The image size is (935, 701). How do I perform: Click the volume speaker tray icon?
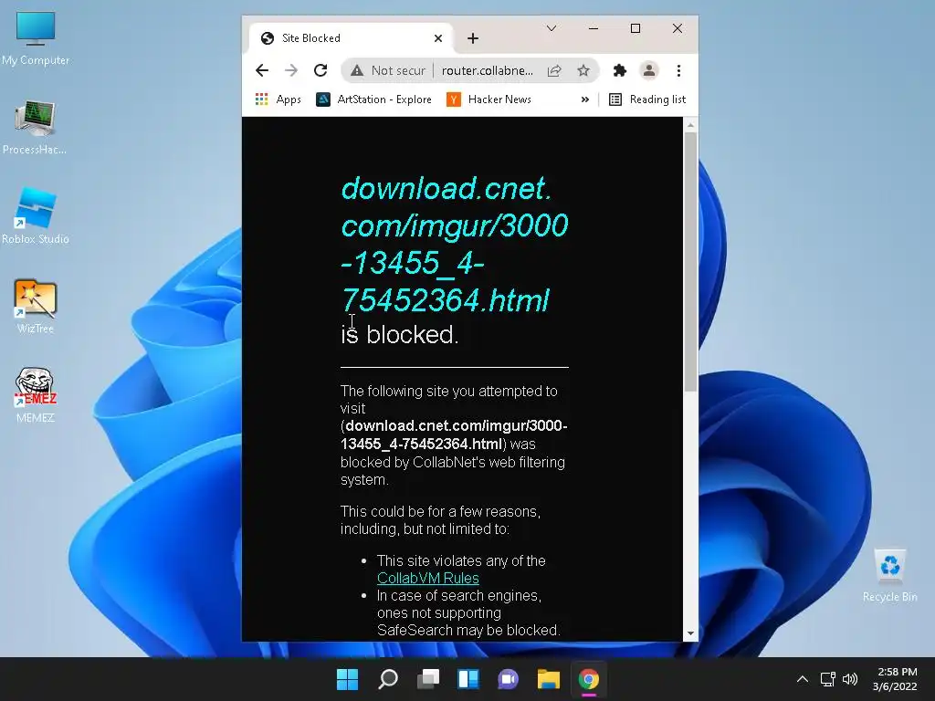tap(850, 679)
